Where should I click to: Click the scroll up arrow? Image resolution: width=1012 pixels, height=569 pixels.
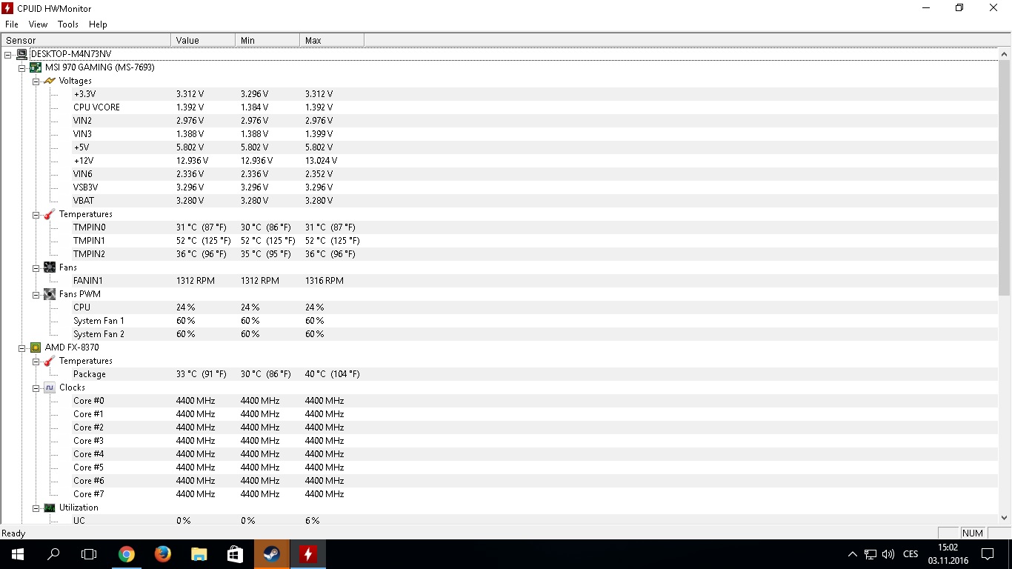coord(1005,54)
